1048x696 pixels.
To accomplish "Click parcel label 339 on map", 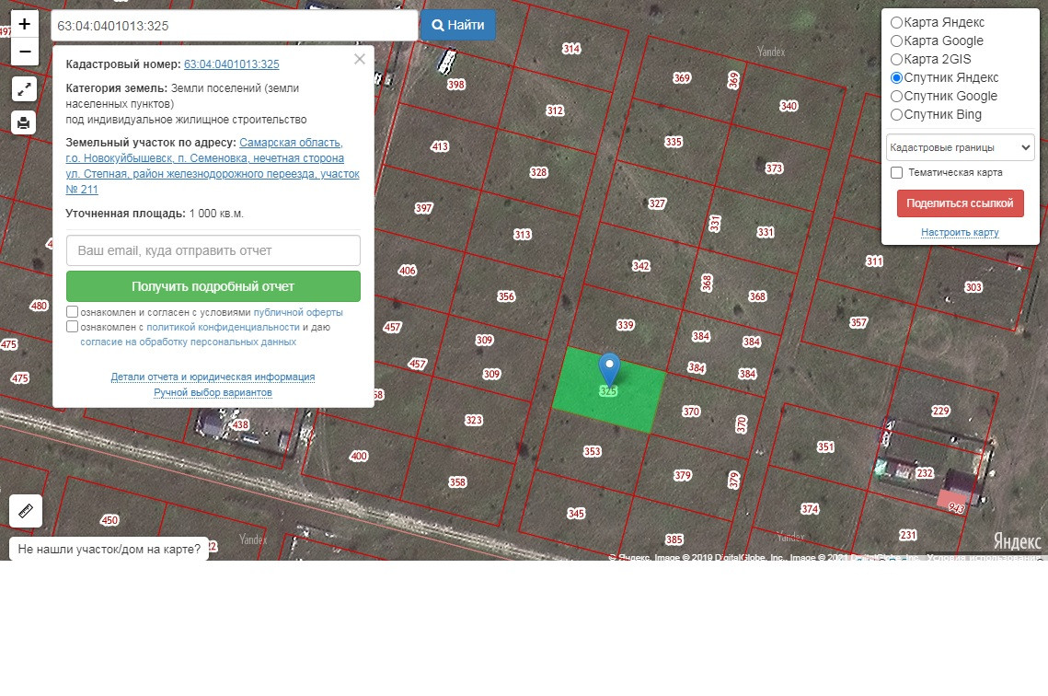I will (625, 325).
